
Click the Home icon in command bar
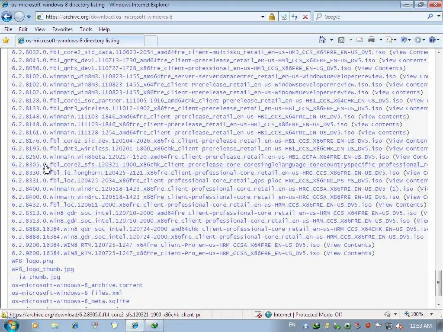tap(322, 40)
